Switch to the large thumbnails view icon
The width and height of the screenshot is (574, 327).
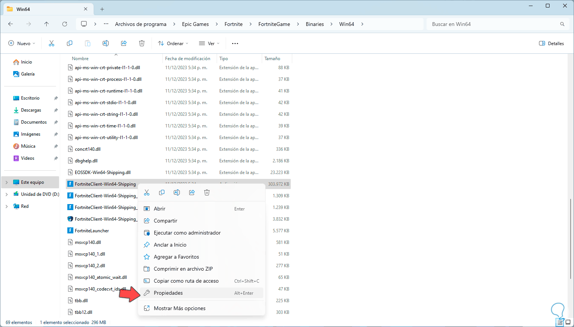pos(568,322)
